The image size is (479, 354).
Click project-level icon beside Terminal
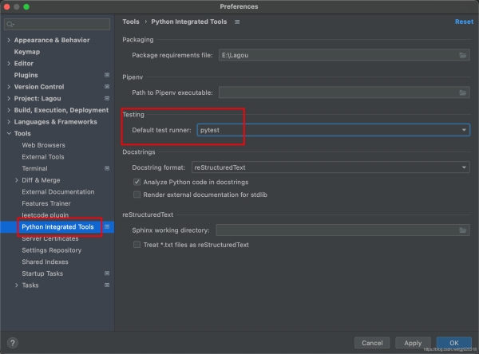(x=107, y=168)
